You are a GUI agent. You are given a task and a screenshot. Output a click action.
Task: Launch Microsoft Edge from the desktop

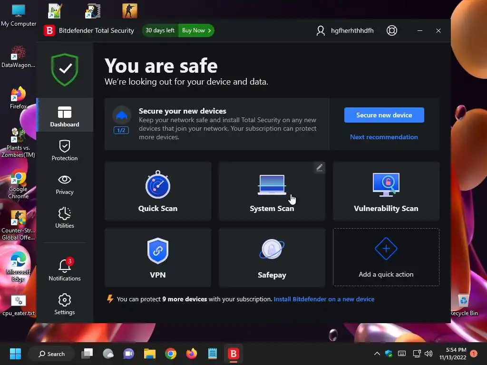(19, 267)
